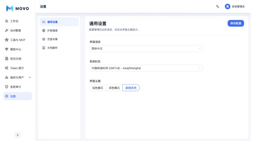
Task: Click the 设置 gear icon
Action: [7, 96]
